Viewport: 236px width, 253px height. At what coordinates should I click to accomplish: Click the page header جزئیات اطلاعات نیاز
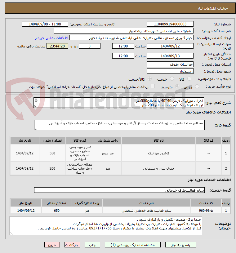coord(213,8)
